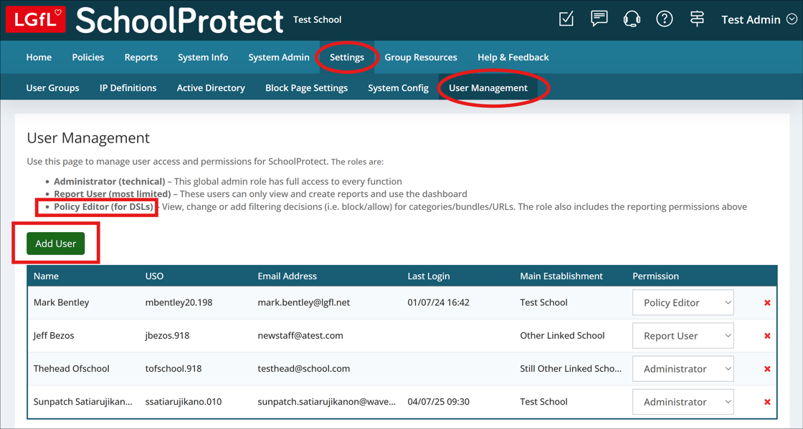Switch to User Groups tab
The height and width of the screenshot is (429, 803).
point(53,88)
